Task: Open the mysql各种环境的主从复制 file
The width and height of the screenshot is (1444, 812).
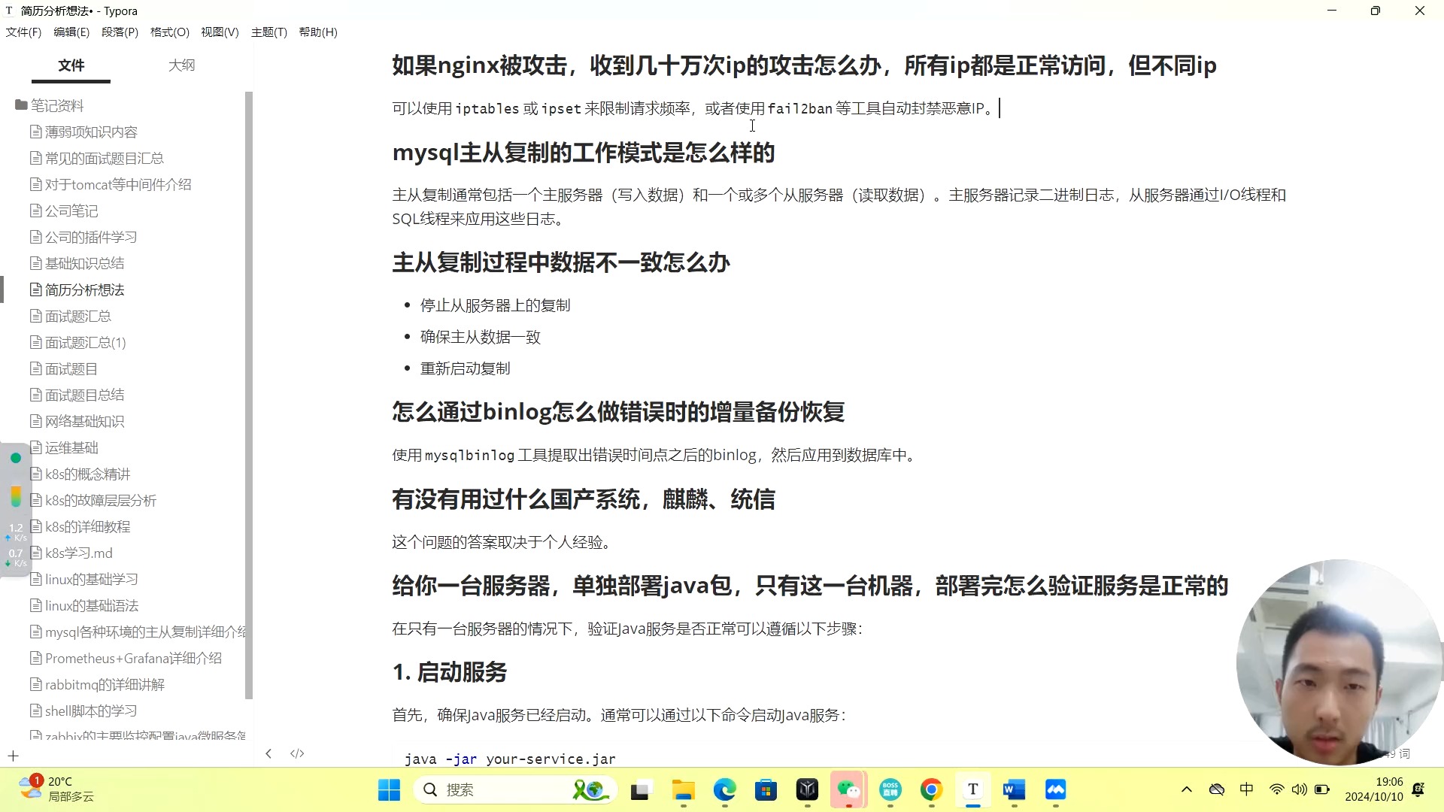Action: 138,632
